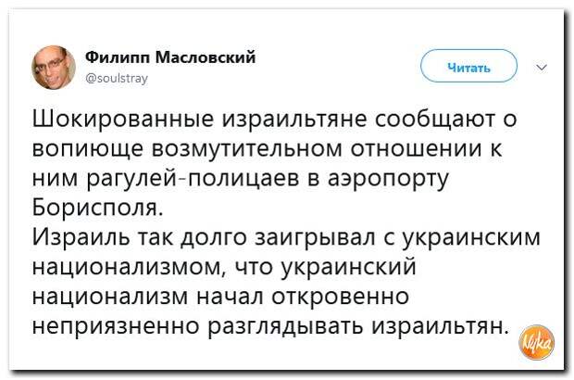Open the Филипп Масловский profile name link
The image size is (574, 380).
170,57
